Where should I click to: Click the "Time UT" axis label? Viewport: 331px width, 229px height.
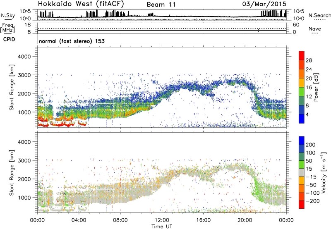162,227
